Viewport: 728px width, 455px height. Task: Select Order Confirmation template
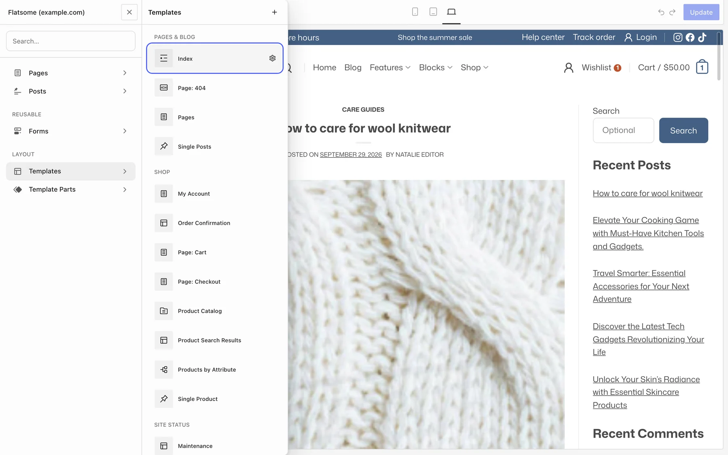coord(215,223)
